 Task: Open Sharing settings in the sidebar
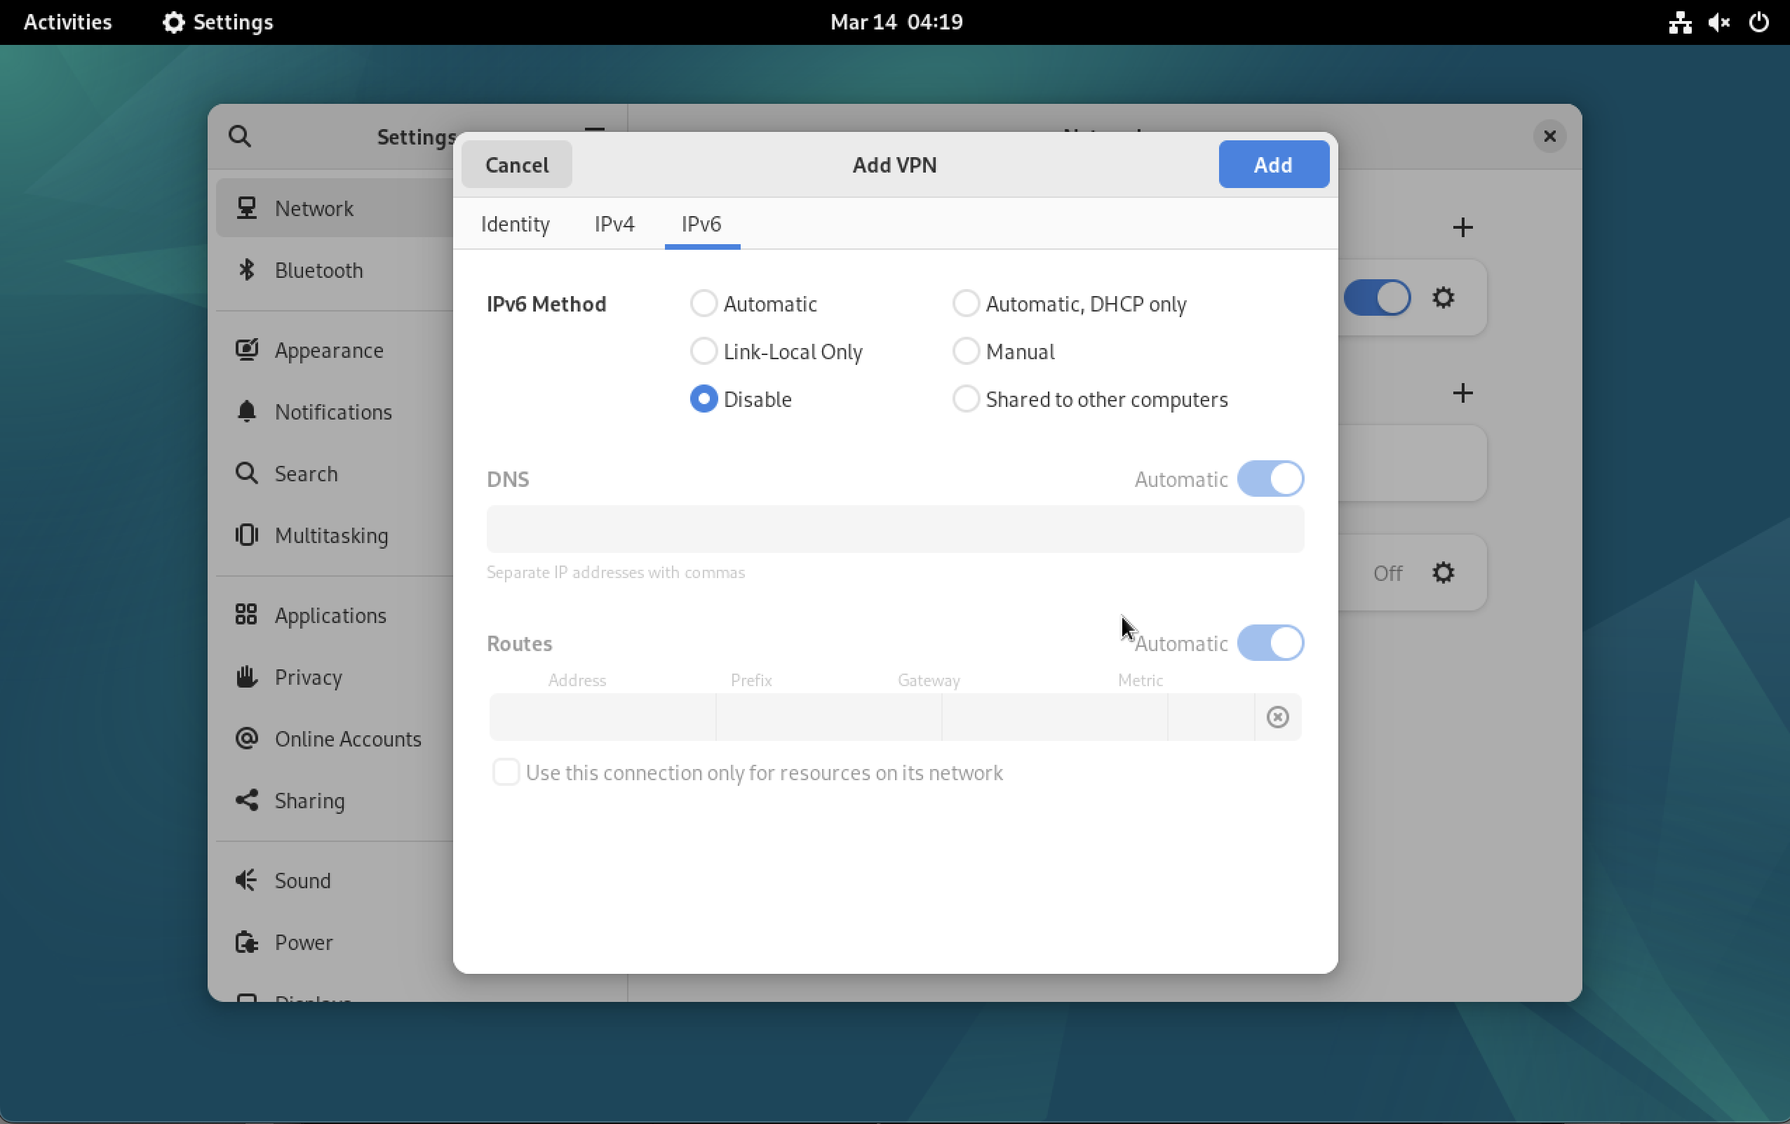335,801
